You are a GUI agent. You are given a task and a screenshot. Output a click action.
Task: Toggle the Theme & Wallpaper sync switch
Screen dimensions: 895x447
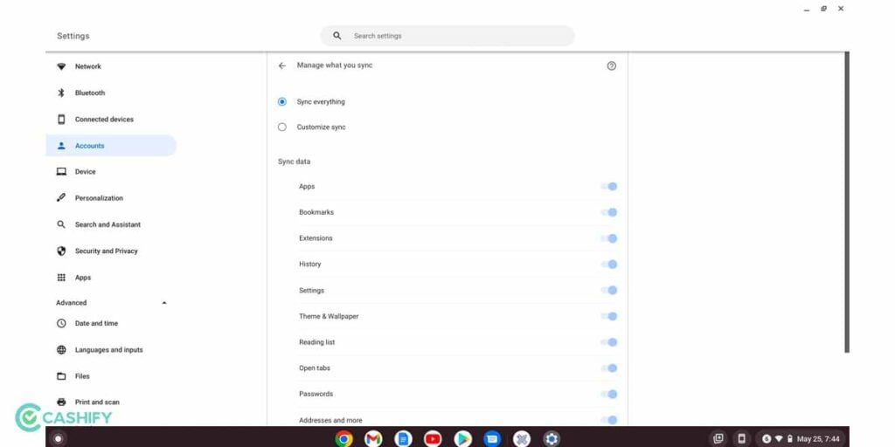pos(609,316)
